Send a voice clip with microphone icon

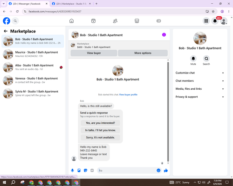(72, 171)
